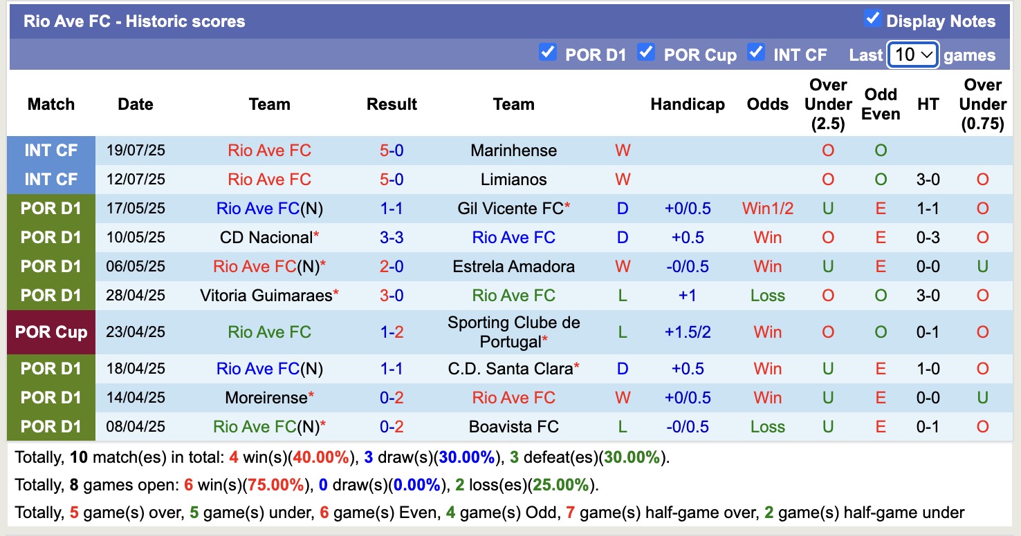Click the POR Cup match label
The width and height of the screenshot is (1021, 536).
tap(51, 332)
